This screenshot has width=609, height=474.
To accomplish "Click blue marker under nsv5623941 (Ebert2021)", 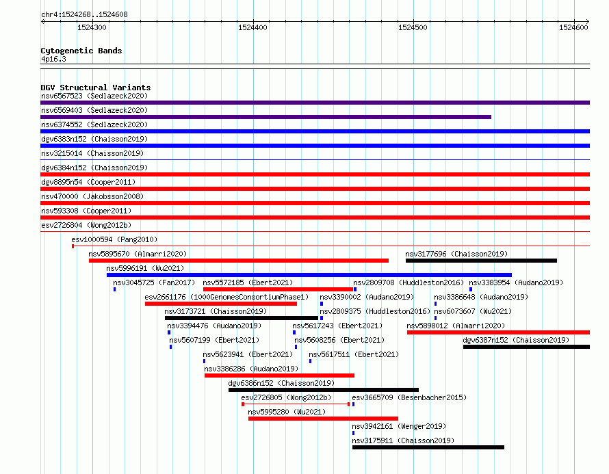I will [205, 361].
